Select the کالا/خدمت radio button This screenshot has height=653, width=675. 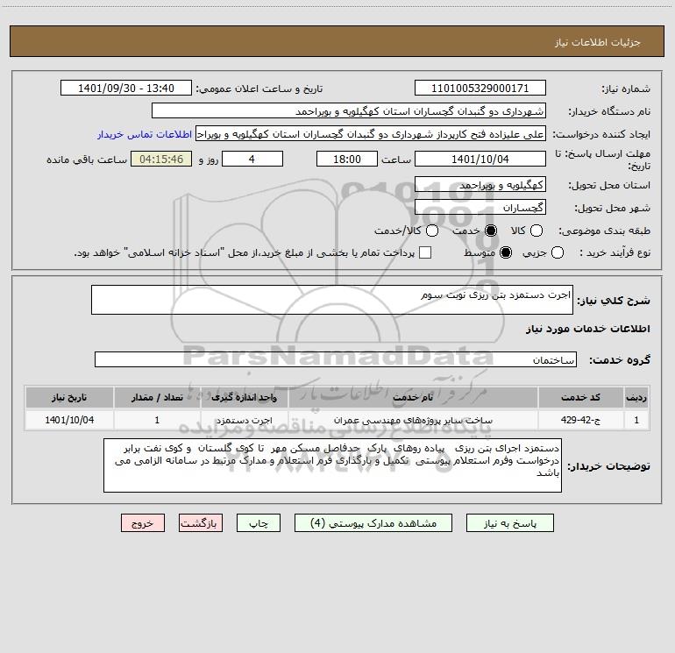pos(432,231)
